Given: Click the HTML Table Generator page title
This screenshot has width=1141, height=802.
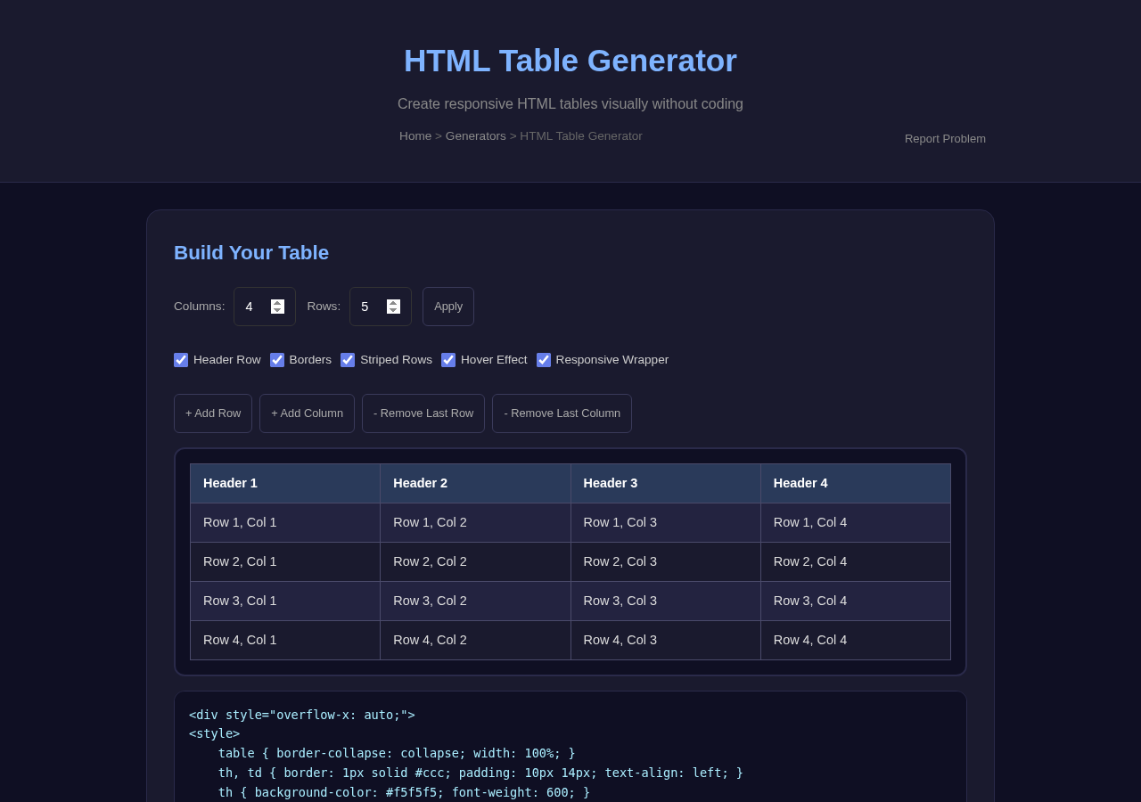Looking at the screenshot, I should point(570,61).
